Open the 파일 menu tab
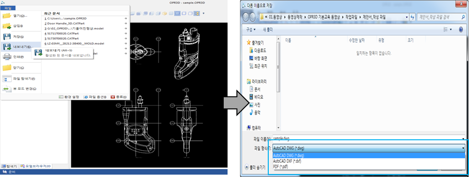This screenshot has width=469, height=177. 8,8
